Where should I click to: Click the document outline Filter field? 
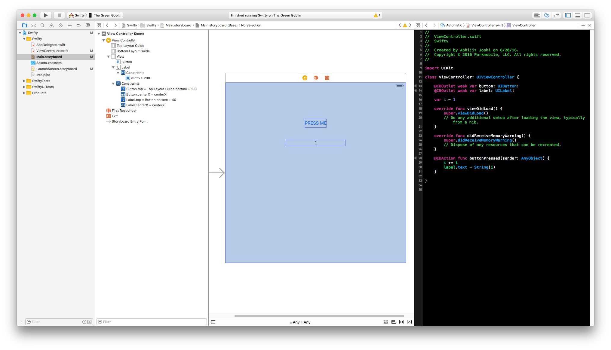click(x=152, y=322)
